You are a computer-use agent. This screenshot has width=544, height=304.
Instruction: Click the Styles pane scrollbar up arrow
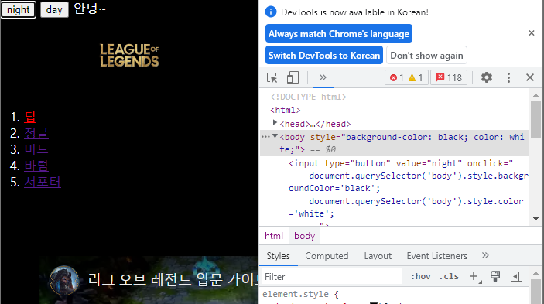(535, 273)
